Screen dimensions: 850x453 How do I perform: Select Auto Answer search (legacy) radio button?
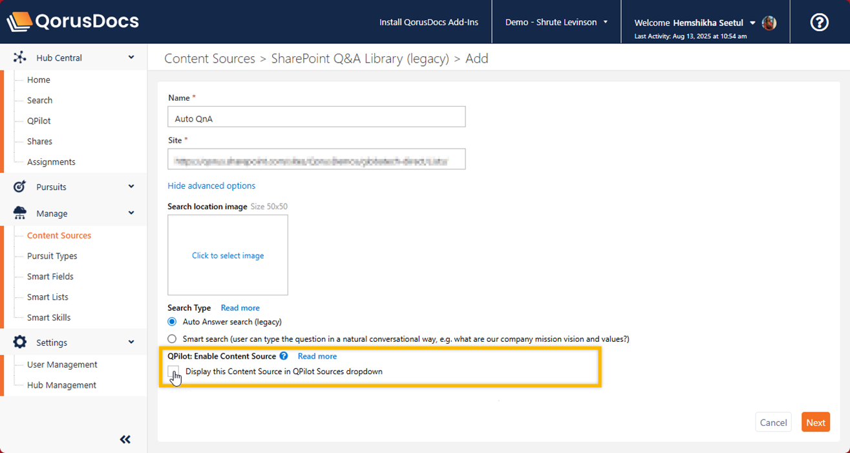(x=172, y=322)
